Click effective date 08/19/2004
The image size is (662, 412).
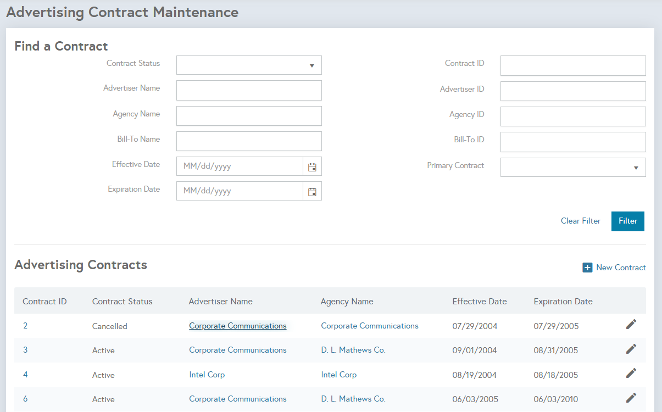coord(475,375)
